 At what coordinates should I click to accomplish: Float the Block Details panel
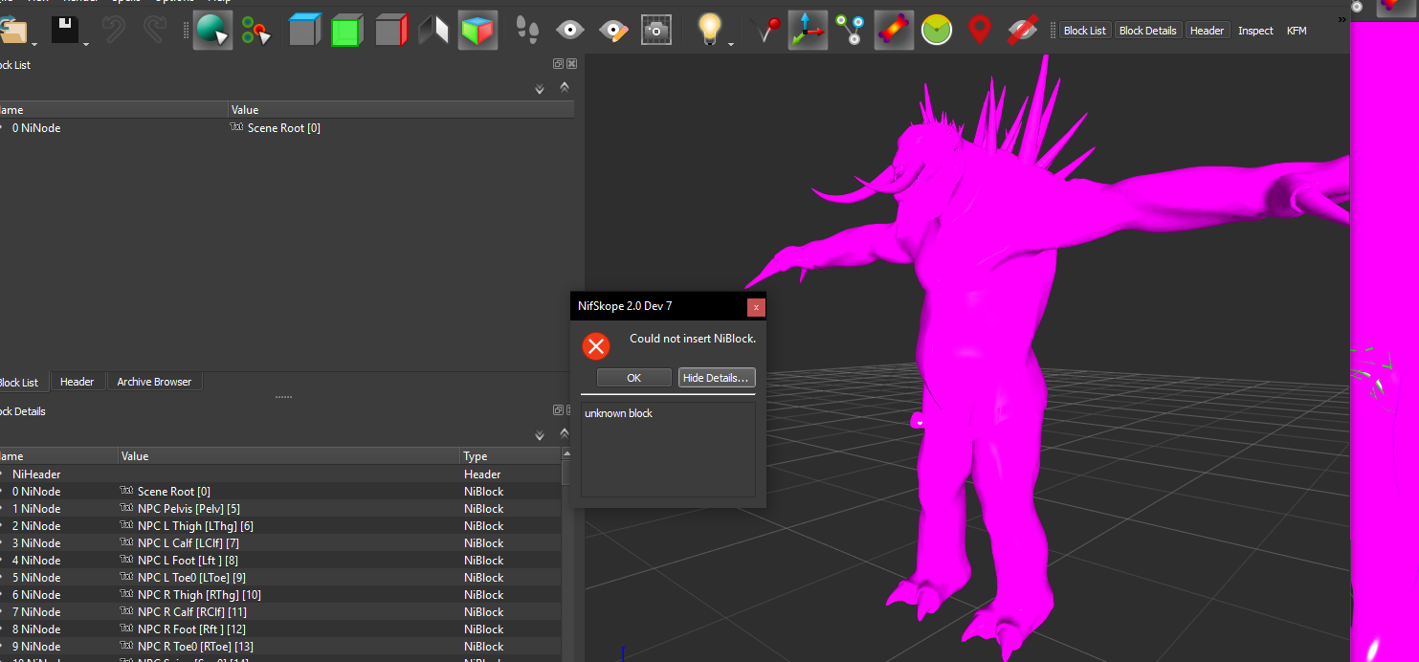(558, 410)
